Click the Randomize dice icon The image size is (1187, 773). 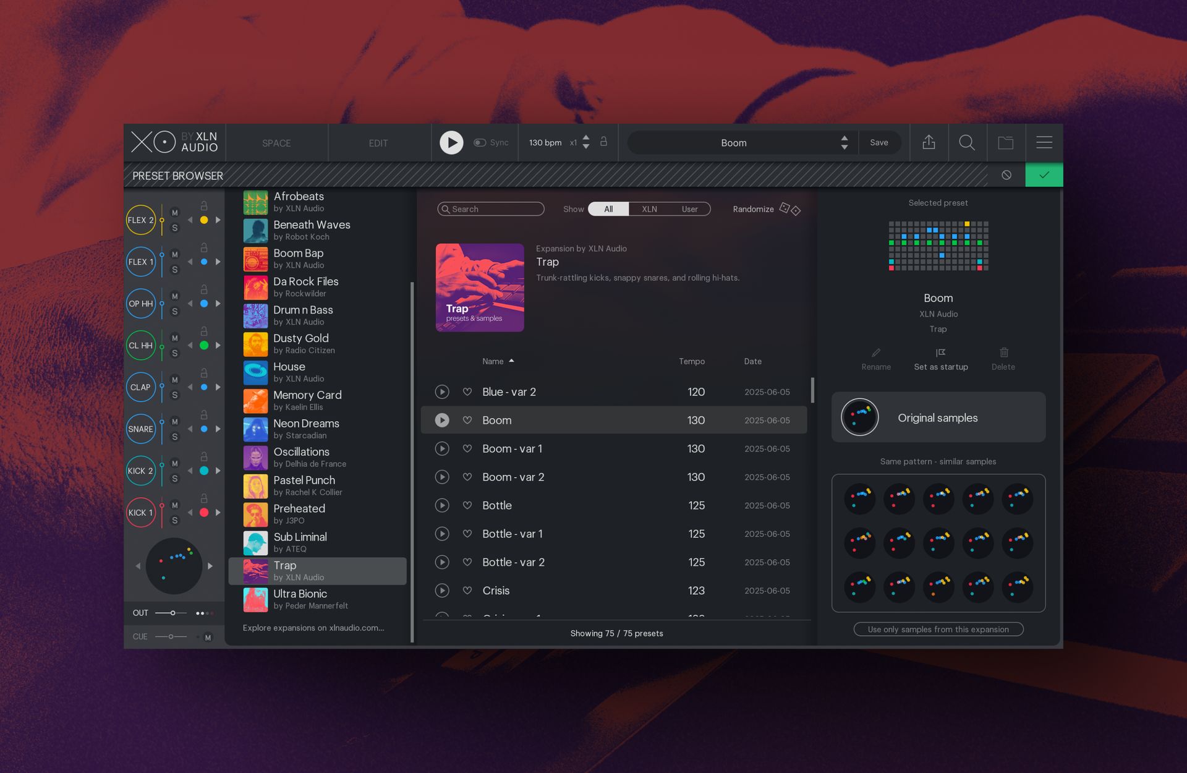coord(790,209)
